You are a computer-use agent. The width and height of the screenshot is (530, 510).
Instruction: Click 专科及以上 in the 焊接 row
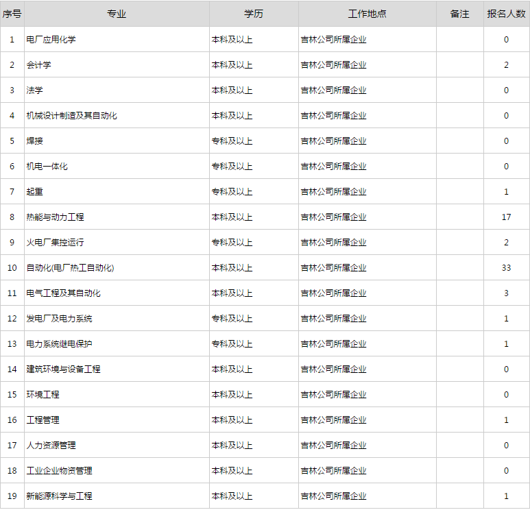coord(232,141)
